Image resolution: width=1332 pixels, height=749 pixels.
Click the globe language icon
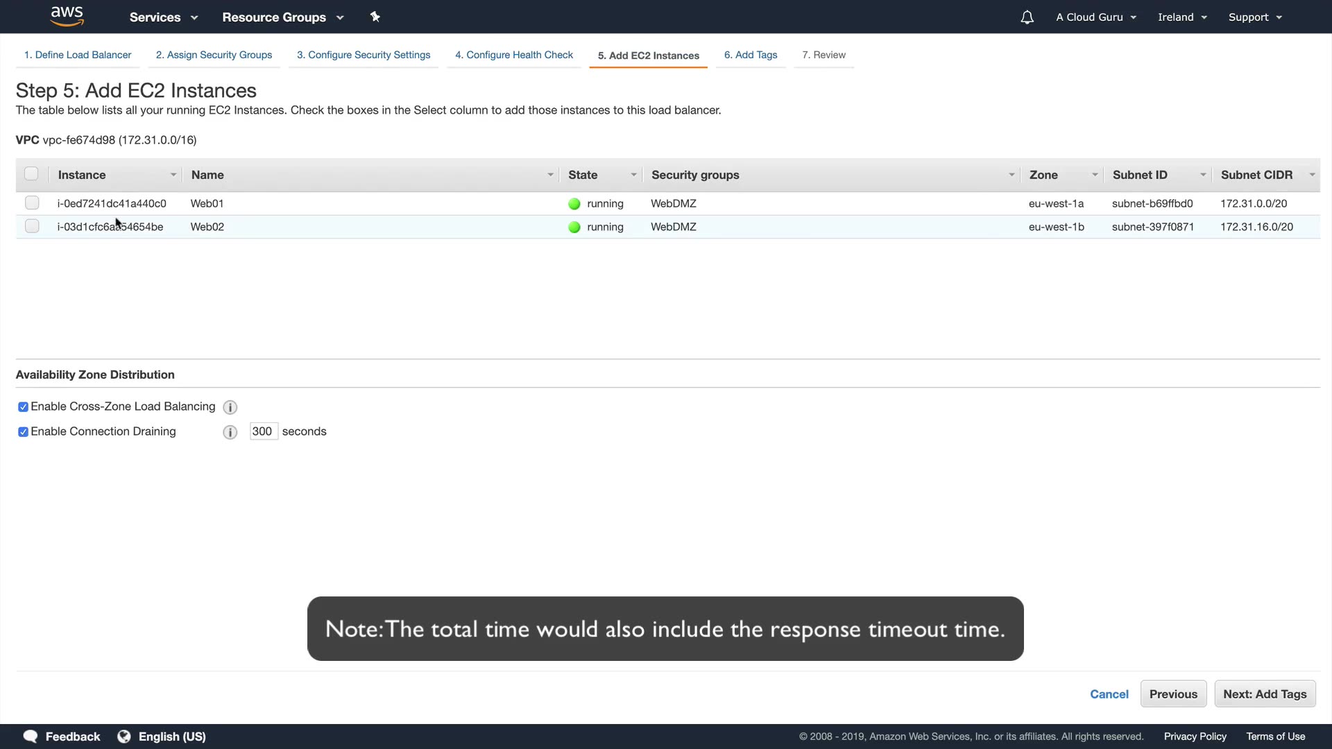tap(124, 737)
